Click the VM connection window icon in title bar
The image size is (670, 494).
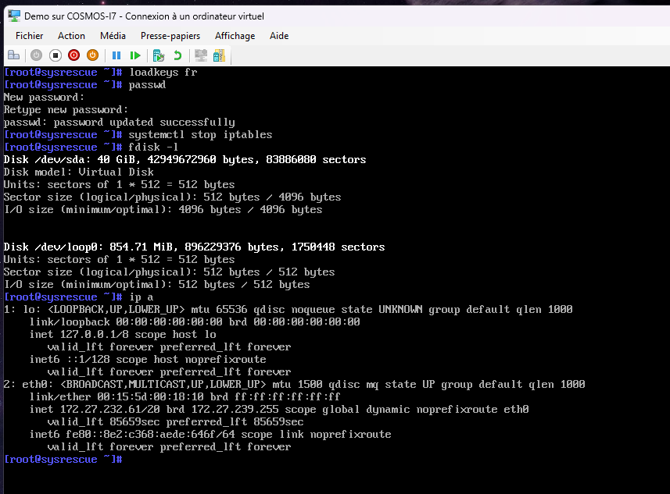click(x=14, y=16)
